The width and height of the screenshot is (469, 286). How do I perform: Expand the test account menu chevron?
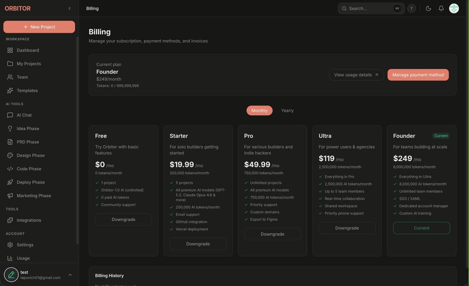pyautogui.click(x=70, y=275)
